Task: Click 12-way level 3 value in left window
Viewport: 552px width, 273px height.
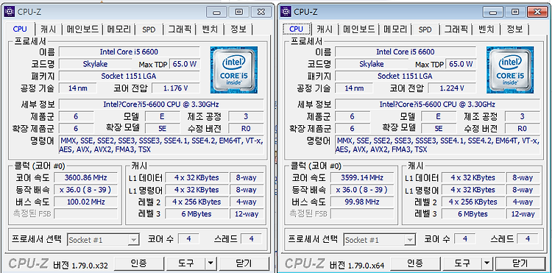Action: [x=247, y=214]
